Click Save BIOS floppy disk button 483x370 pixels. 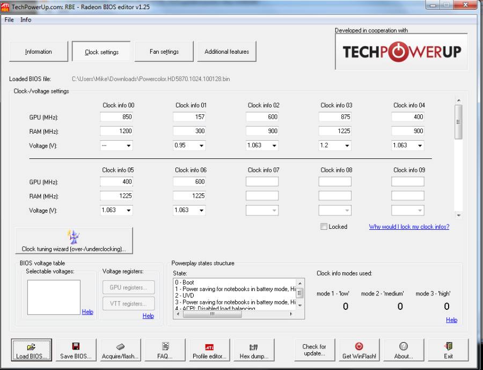coord(76,350)
